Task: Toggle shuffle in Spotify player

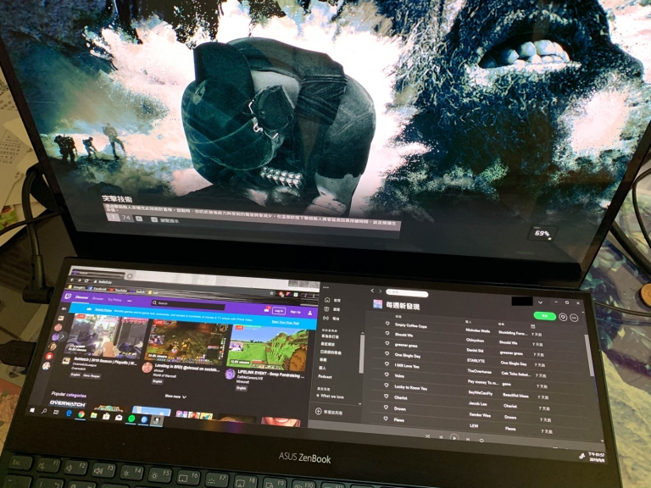Action: pyautogui.click(x=427, y=436)
